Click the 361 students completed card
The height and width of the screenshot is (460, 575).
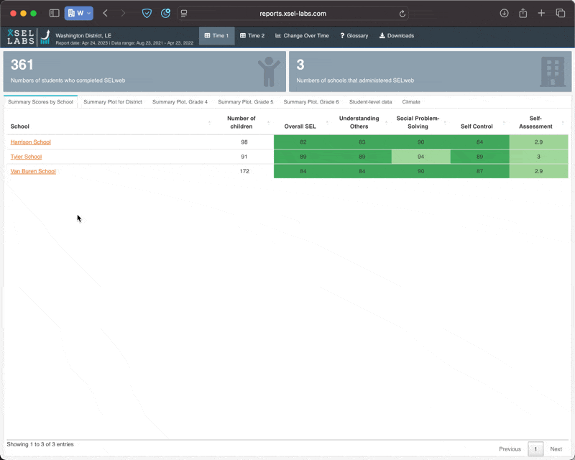pos(144,72)
